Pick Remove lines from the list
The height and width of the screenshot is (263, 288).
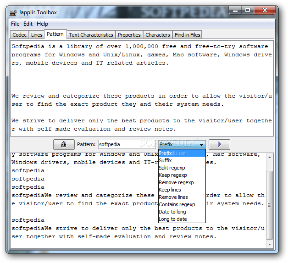[182, 197]
